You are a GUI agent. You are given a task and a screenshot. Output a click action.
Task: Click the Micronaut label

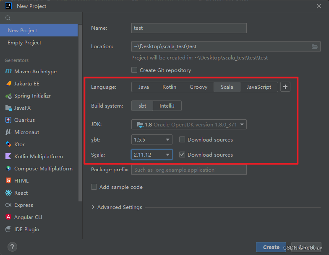27,132
